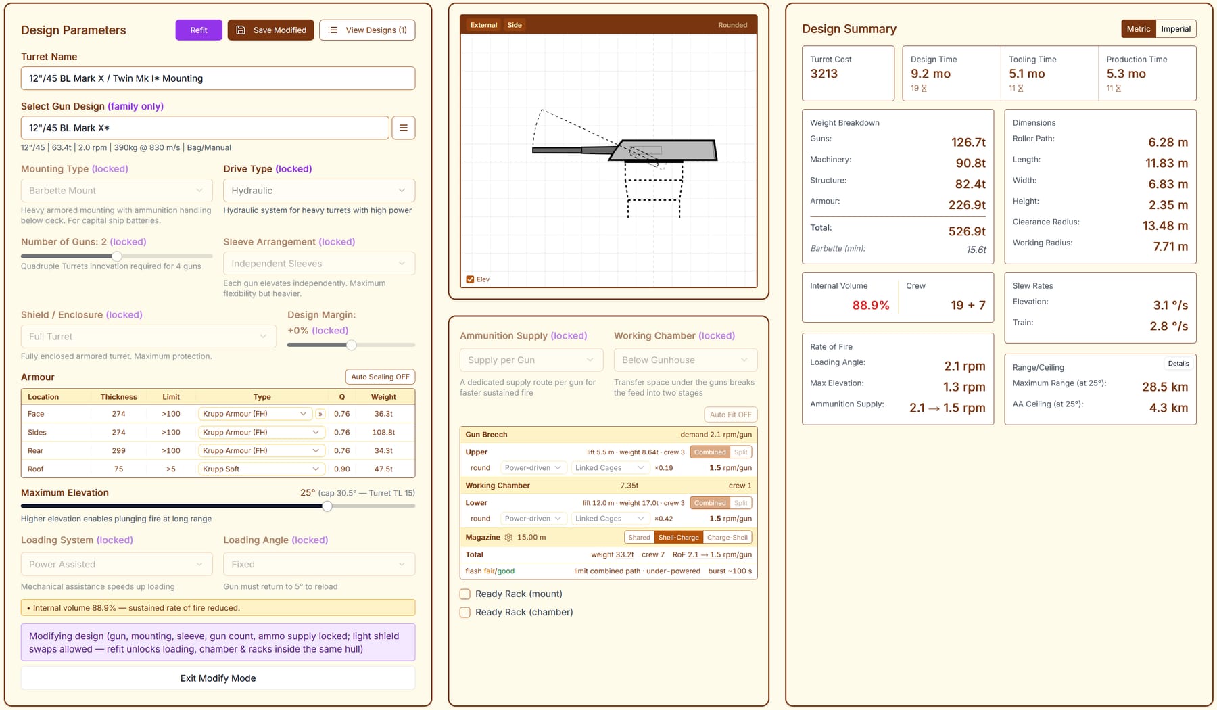The image size is (1217, 710).
Task: Click hourglass icon under Design Time
Action: click(924, 89)
